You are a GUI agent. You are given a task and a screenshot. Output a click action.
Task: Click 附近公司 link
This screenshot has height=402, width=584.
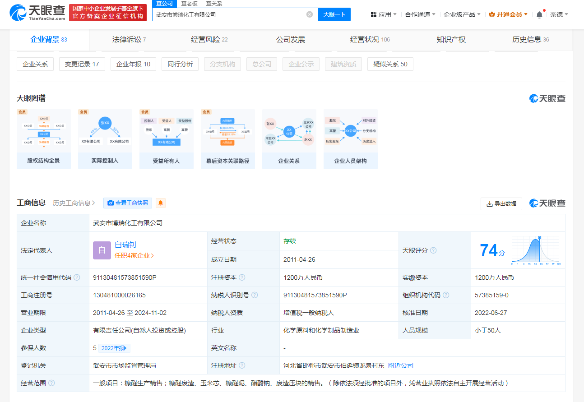[x=401, y=365]
